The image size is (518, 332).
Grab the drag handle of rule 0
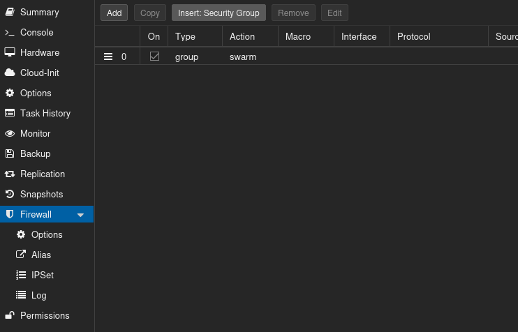tap(108, 57)
